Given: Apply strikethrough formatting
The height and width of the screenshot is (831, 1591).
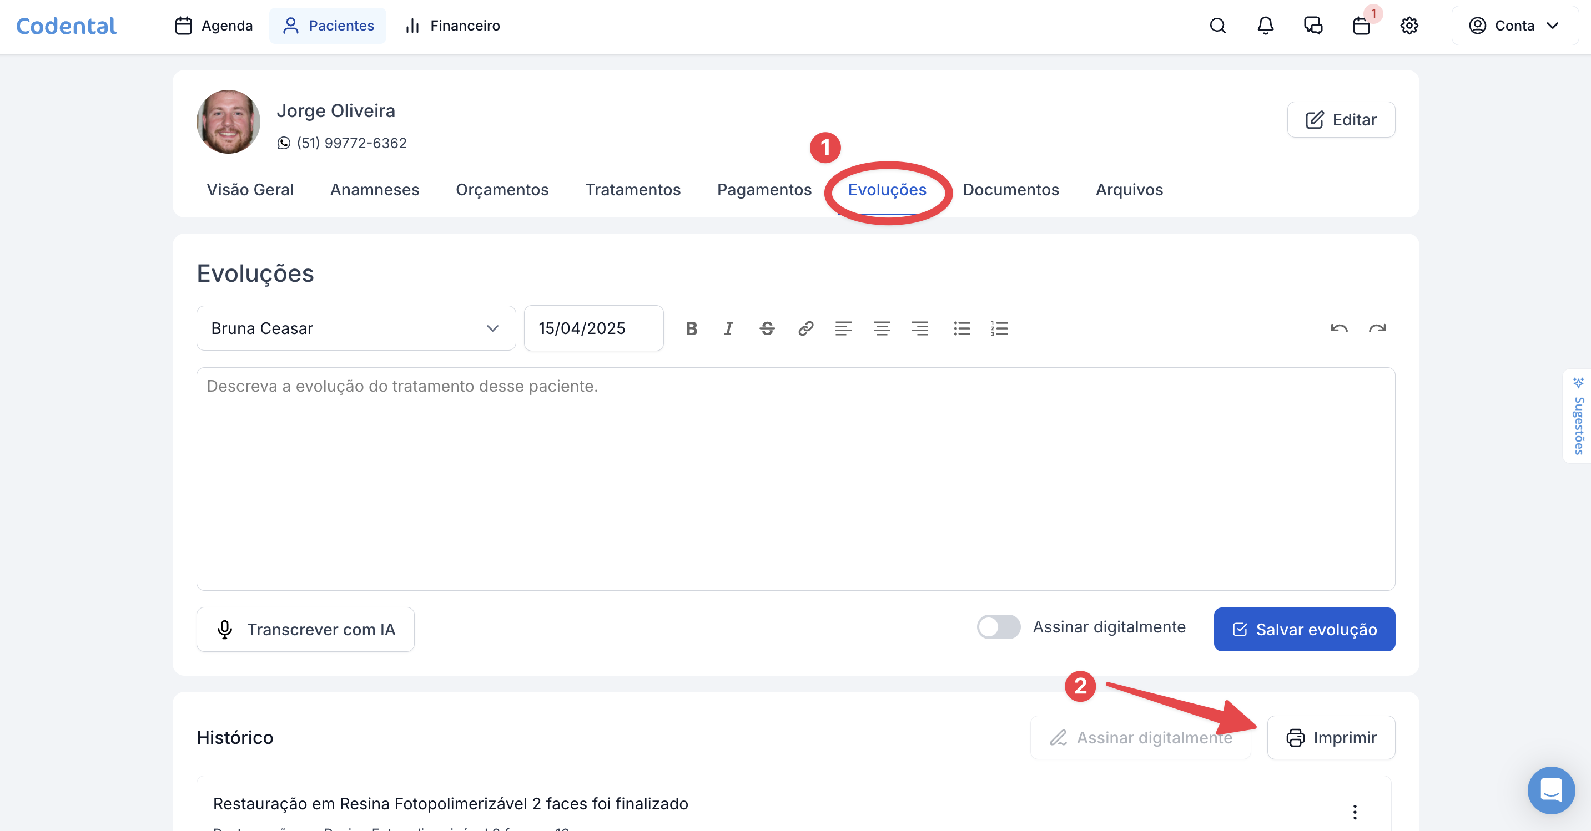Looking at the screenshot, I should point(767,328).
